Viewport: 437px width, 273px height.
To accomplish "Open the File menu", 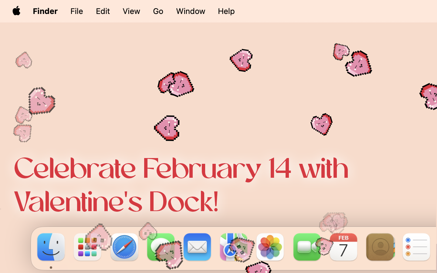I will coord(76,11).
